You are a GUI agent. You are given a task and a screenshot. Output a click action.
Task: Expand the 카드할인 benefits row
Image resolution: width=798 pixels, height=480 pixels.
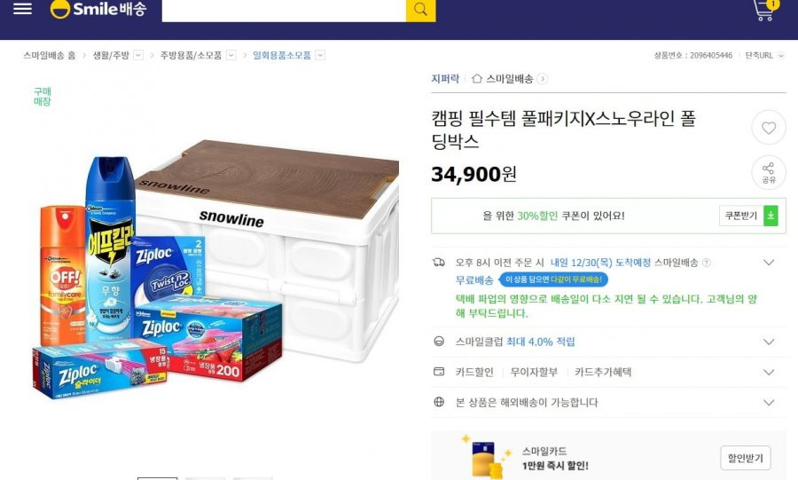(x=769, y=372)
